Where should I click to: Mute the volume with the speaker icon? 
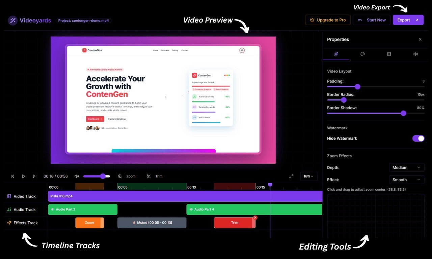tap(77, 176)
